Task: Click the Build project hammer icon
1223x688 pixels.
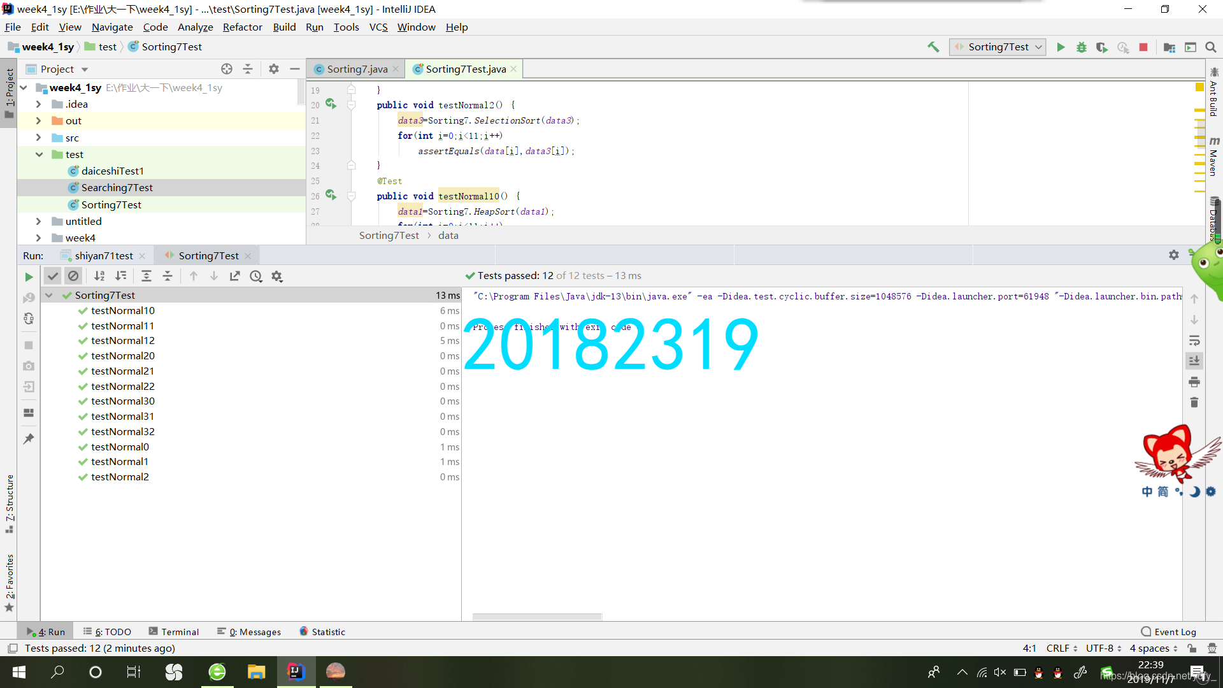Action: 933,47
